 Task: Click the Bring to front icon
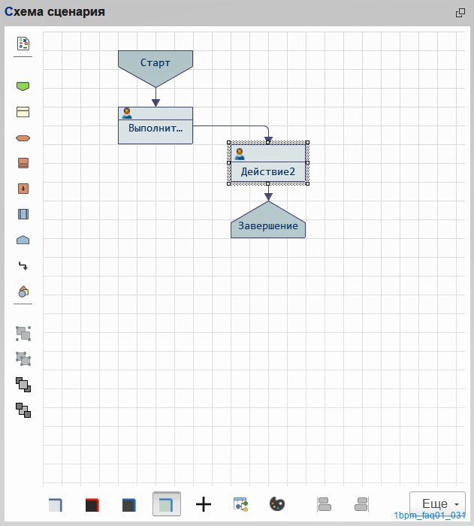click(x=23, y=385)
